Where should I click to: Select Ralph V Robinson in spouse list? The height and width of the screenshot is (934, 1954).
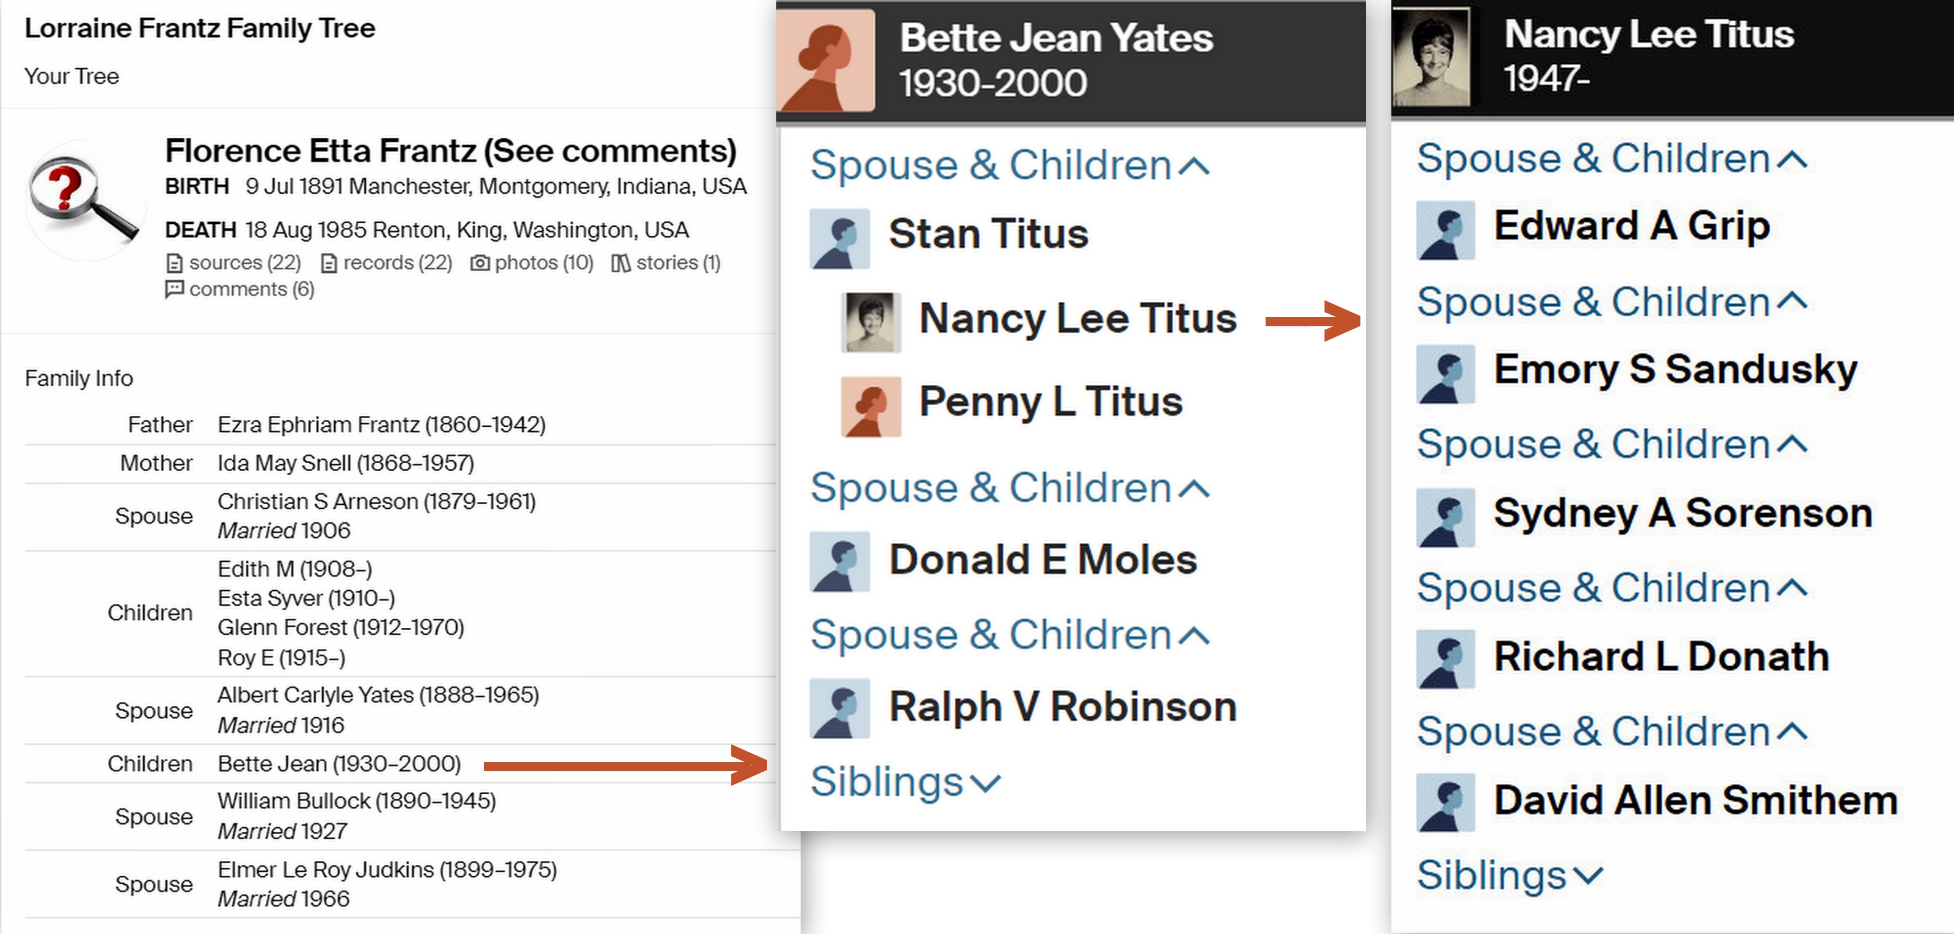click(1062, 707)
